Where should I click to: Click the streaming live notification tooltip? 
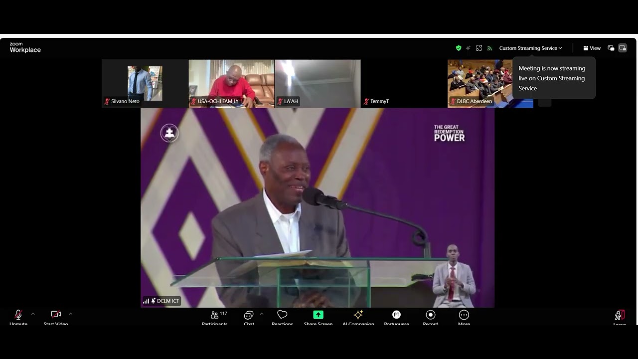click(554, 78)
